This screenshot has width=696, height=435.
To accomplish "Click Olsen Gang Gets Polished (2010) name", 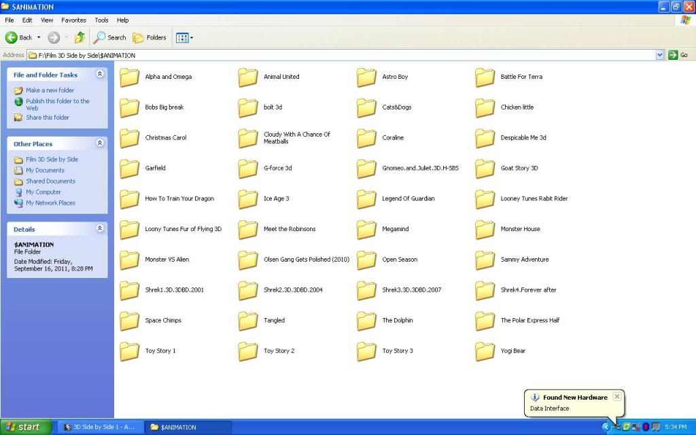I will coord(307,260).
